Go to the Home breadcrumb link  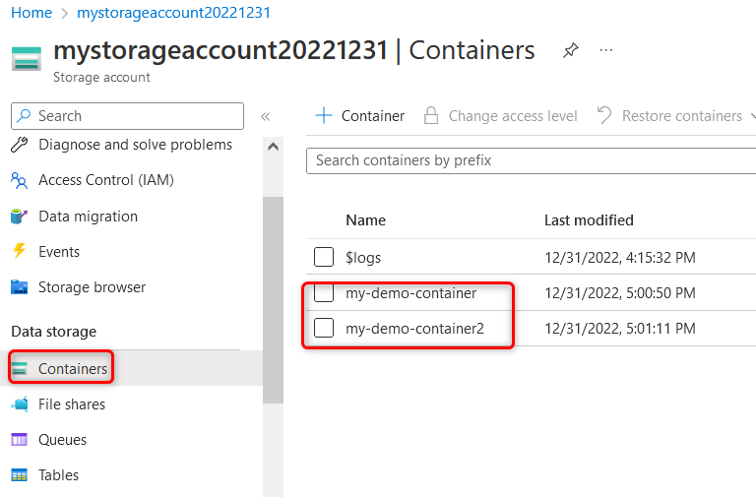pyautogui.click(x=31, y=13)
